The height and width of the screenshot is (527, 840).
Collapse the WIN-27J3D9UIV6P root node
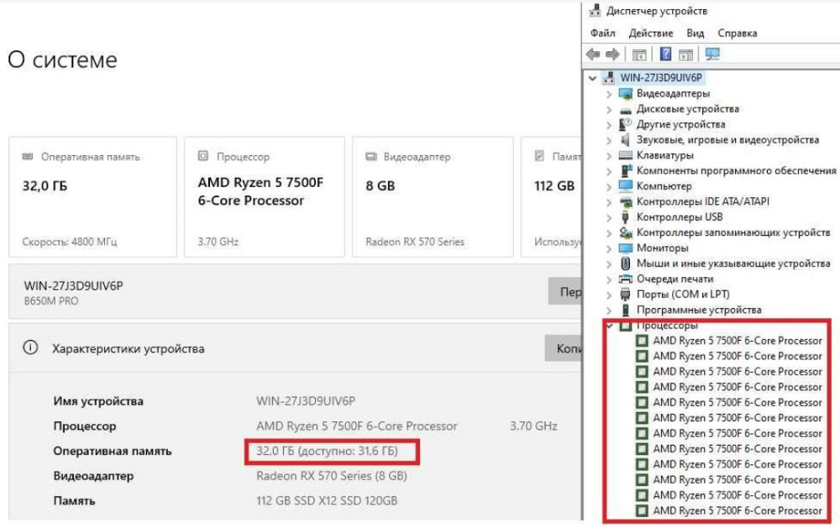(594, 78)
